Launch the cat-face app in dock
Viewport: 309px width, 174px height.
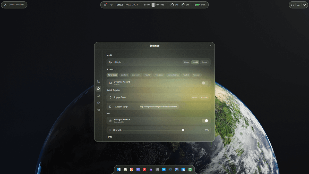tap(125, 169)
